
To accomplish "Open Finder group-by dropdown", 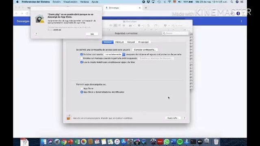I will coord(131,26).
